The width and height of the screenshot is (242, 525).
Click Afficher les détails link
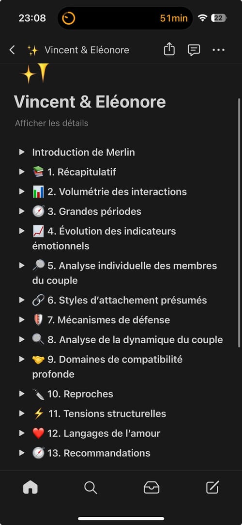pyautogui.click(x=51, y=123)
